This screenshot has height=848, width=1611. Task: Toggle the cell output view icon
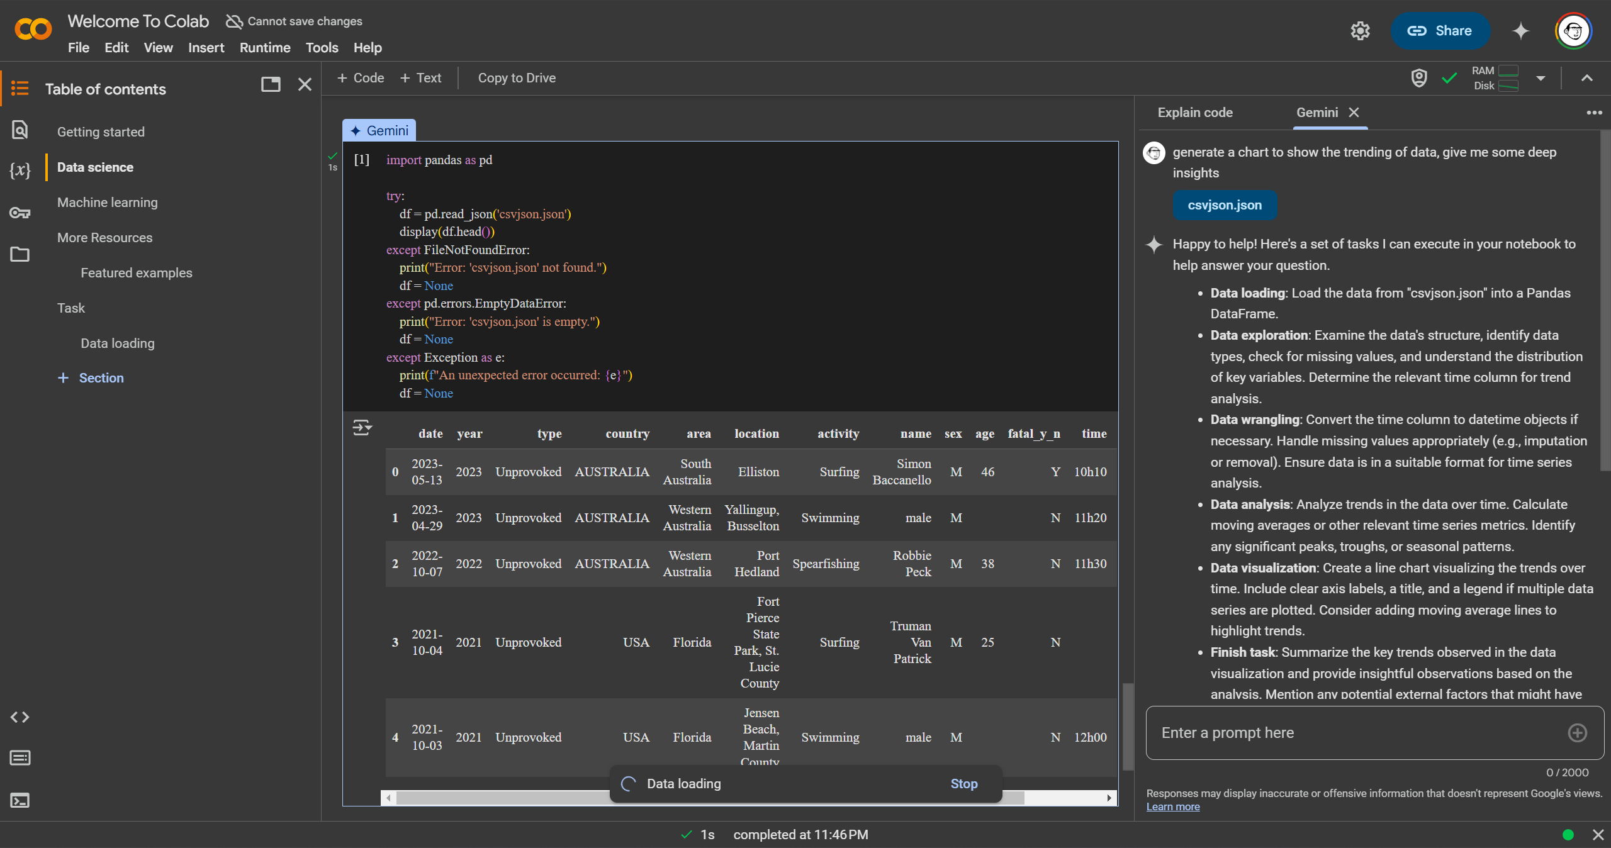tap(362, 428)
